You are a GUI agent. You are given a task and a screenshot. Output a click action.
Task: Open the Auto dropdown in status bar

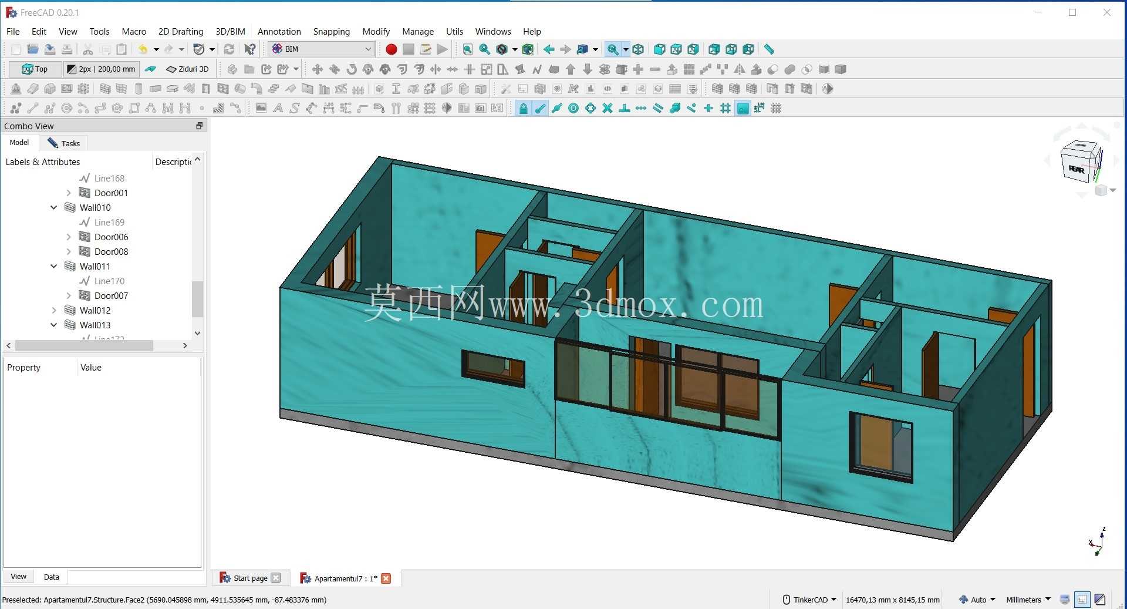coord(977,600)
